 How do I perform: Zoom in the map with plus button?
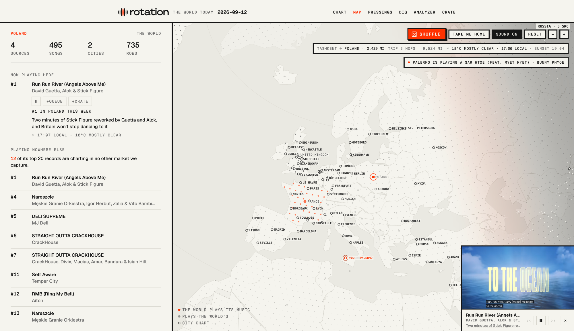564,34
